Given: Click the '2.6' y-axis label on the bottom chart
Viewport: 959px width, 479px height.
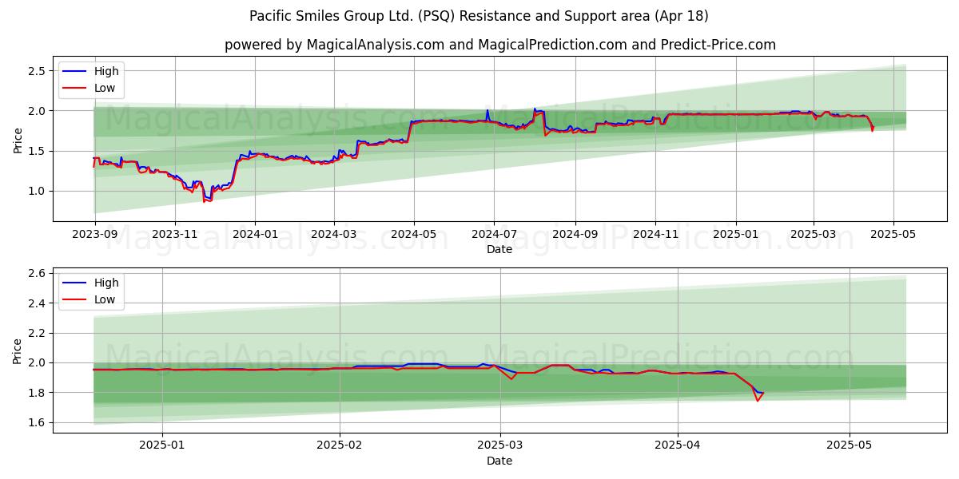Looking at the screenshot, I should [38, 273].
